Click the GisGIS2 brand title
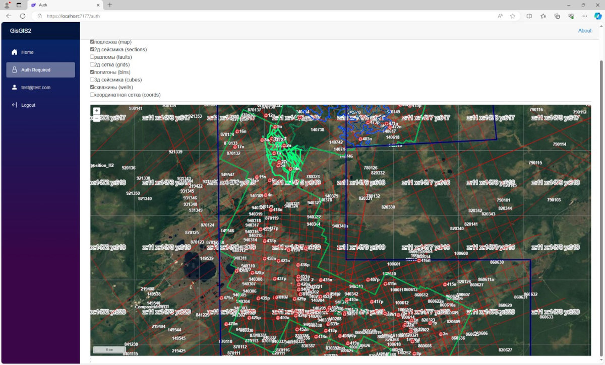605x365 pixels. (x=21, y=31)
